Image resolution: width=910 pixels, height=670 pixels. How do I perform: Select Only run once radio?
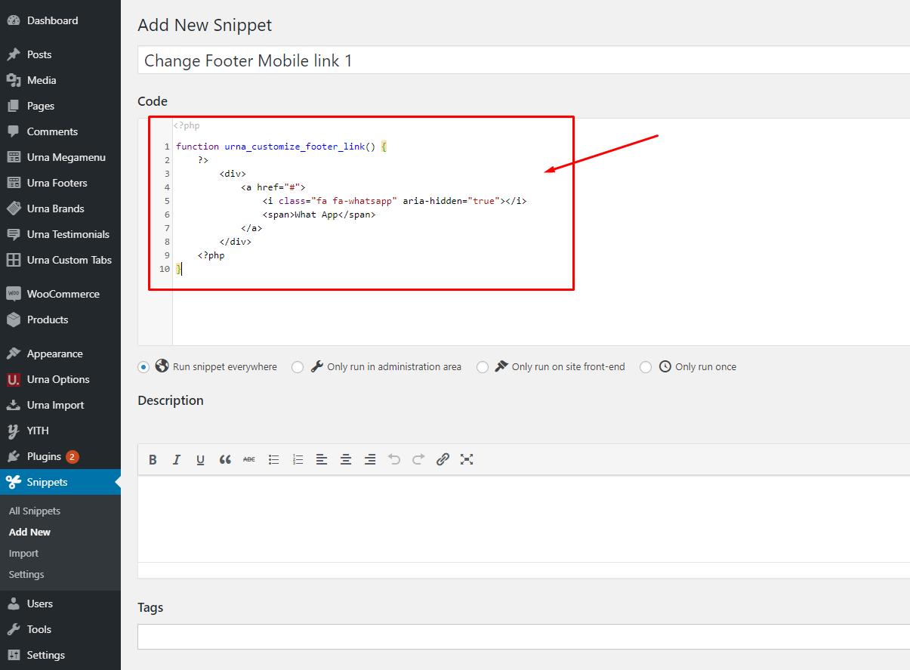click(646, 367)
